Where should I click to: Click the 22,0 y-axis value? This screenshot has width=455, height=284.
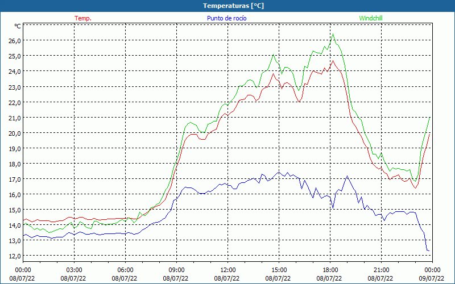(x=14, y=102)
